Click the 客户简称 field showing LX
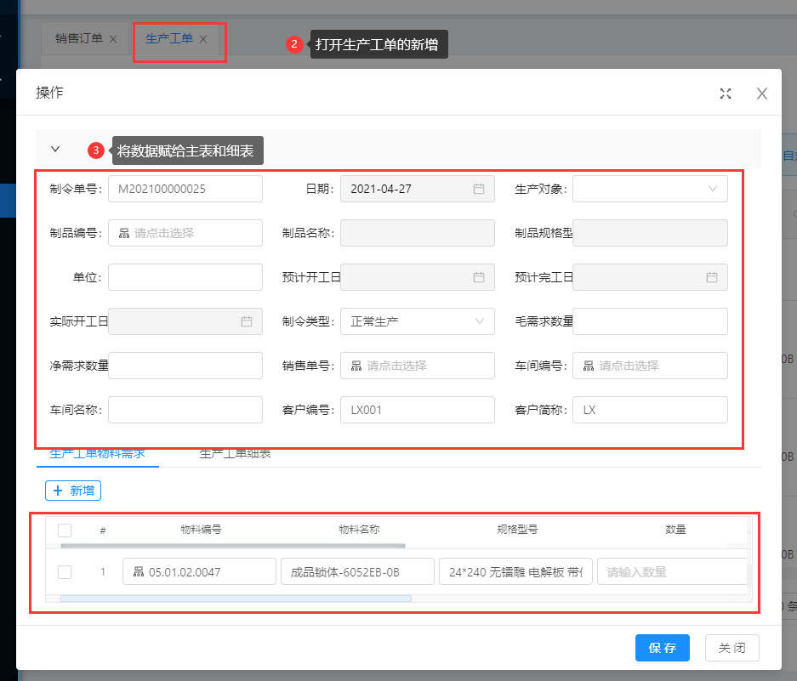This screenshot has width=797, height=681. coord(650,410)
